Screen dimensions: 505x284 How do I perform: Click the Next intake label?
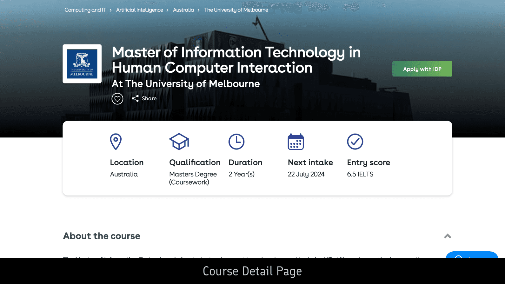(310, 162)
